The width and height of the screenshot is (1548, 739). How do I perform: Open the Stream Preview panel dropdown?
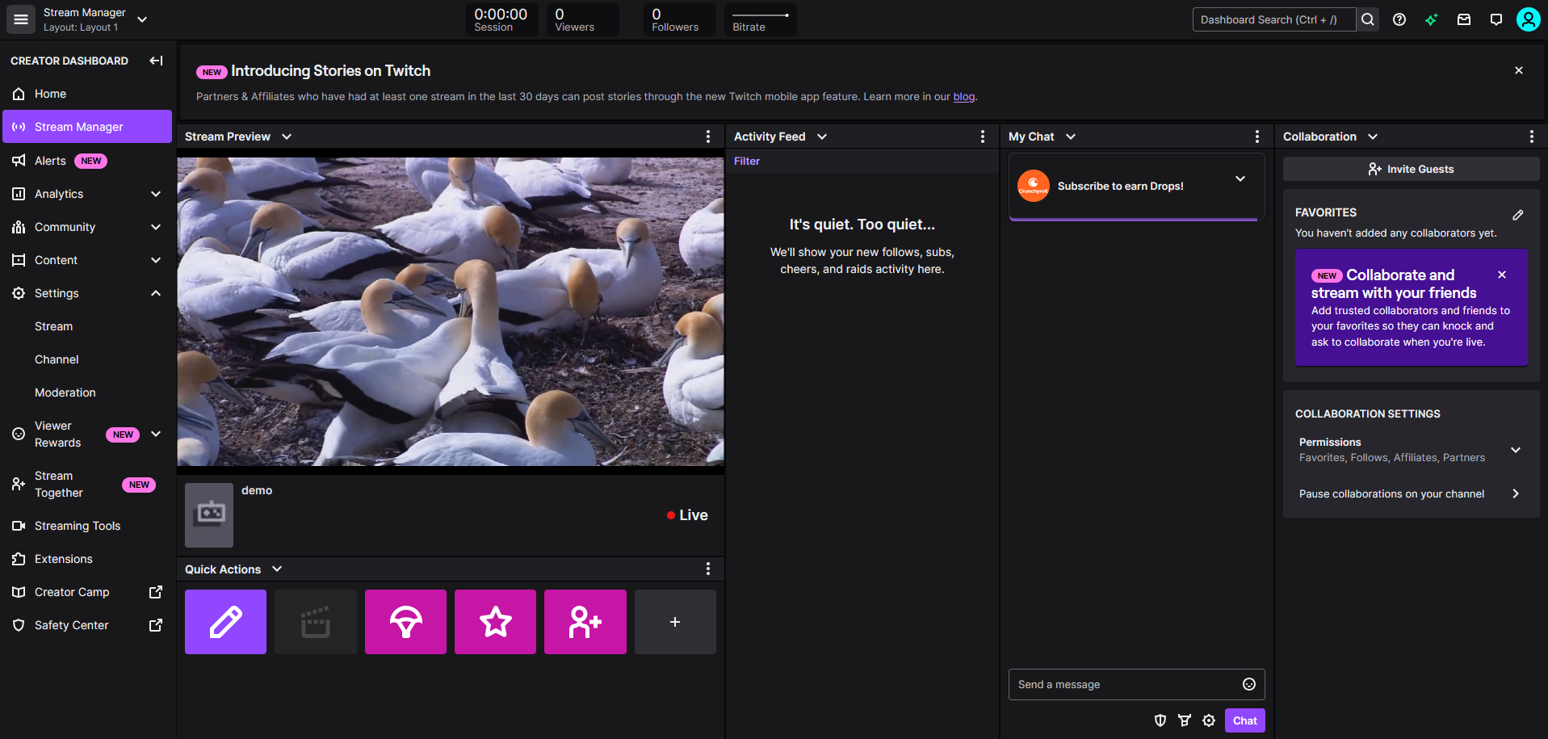pos(287,136)
